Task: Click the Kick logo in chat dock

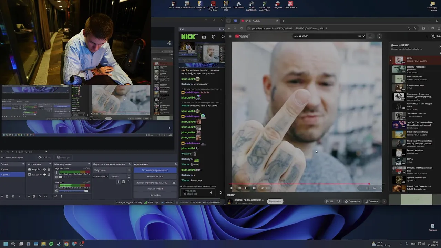Action: (x=189, y=37)
